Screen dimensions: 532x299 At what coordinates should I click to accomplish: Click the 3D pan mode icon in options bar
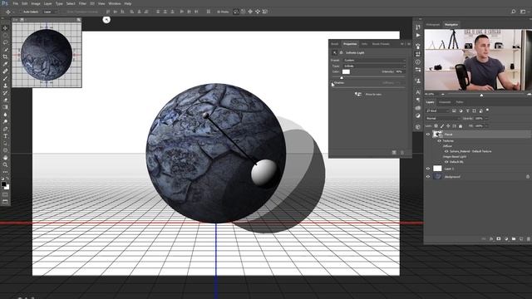(250, 12)
